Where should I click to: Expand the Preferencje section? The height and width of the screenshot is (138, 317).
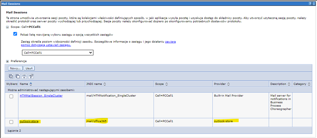pyautogui.click(x=7, y=61)
